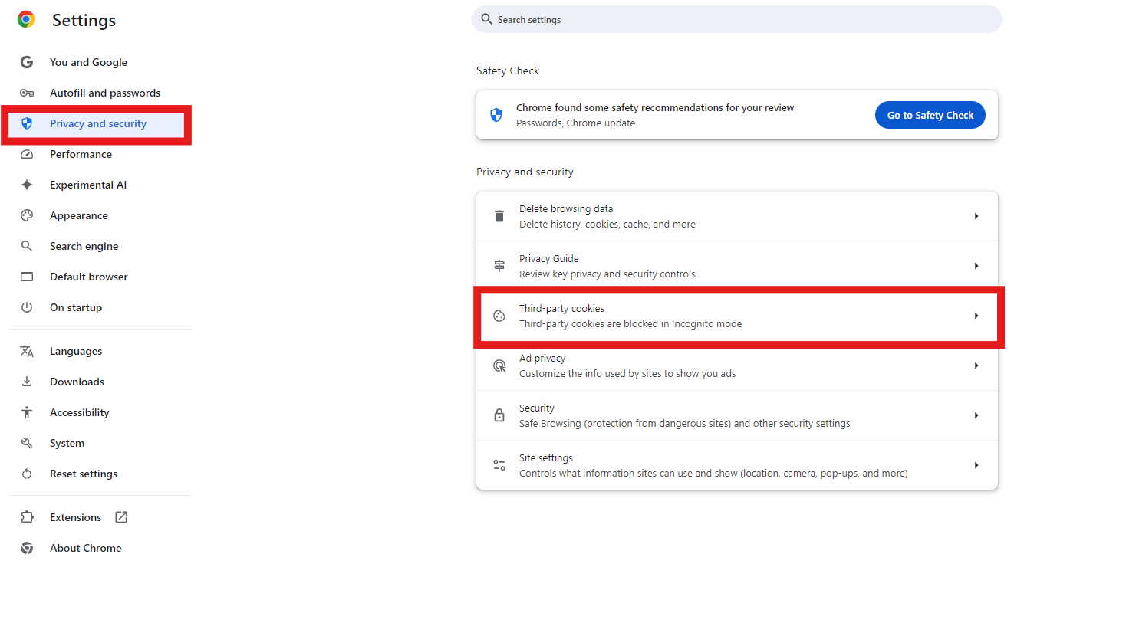Click the padlock Security icon
The height and width of the screenshot is (623, 1126).
[x=499, y=415]
